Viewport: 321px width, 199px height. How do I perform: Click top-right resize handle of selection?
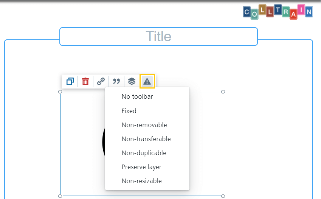223,92
